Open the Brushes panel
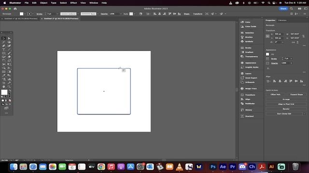The width and height of the screenshot is (309, 173). [249, 37]
